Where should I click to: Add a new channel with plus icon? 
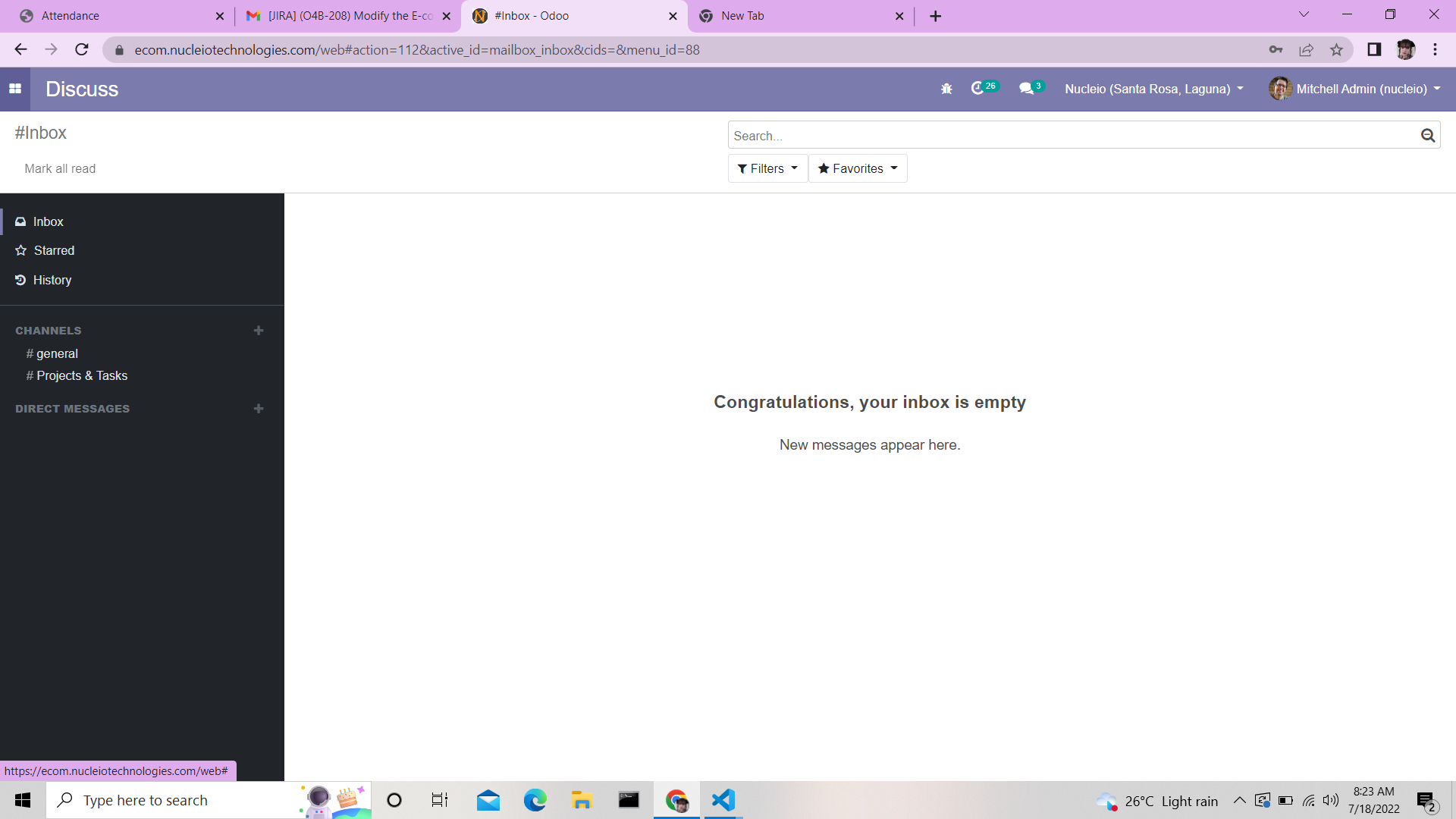259,331
